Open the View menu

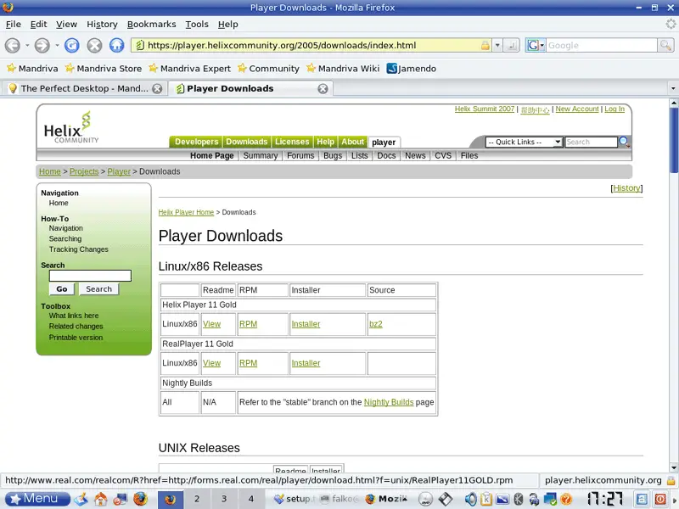pos(66,25)
